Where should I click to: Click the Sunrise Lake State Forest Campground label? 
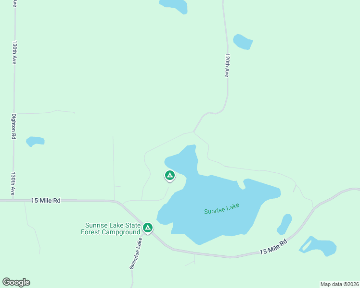click(111, 228)
